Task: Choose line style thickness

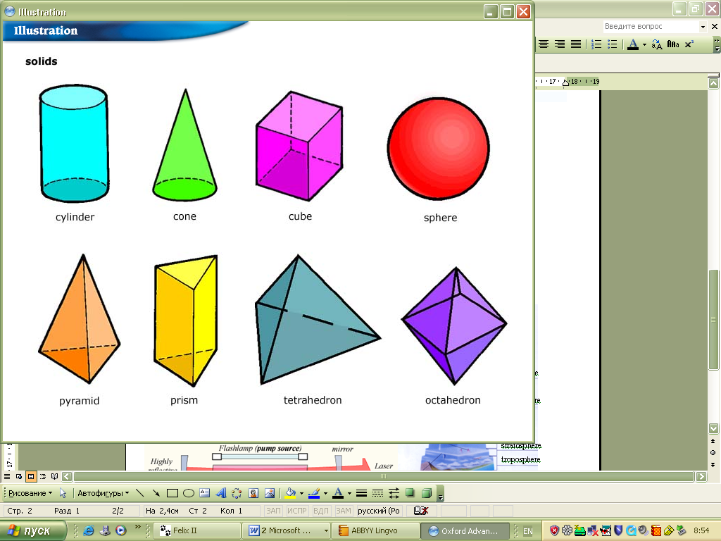Action: click(361, 493)
